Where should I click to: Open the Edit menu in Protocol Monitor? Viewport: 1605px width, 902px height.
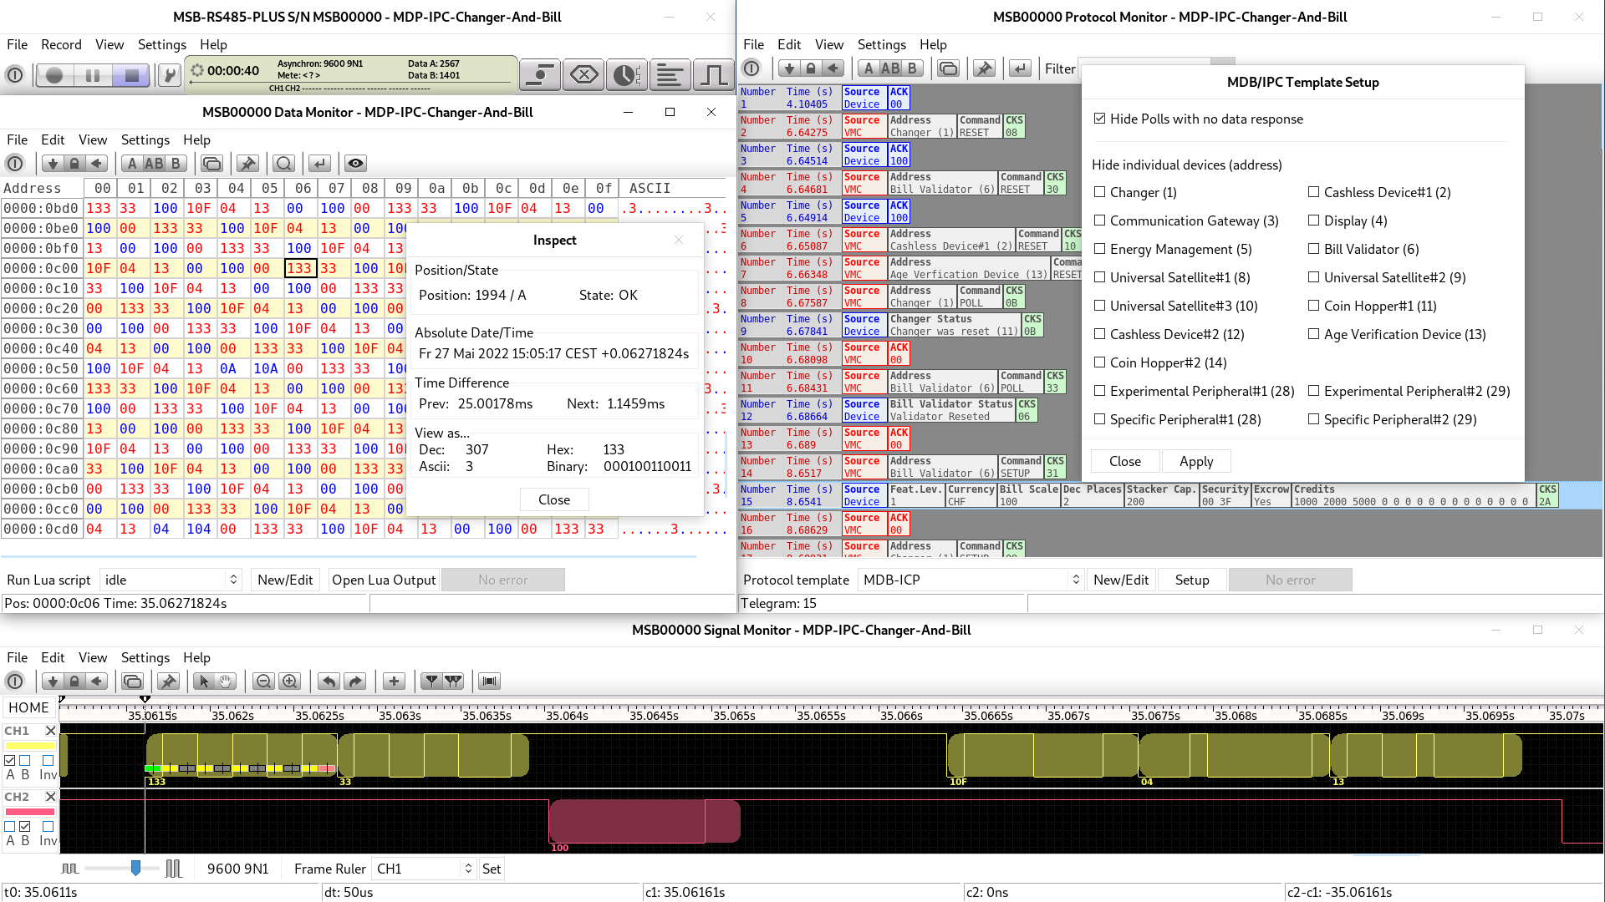tap(788, 44)
